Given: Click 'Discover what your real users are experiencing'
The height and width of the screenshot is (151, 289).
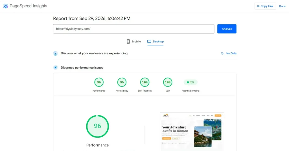Looking at the screenshot, I should (x=94, y=53).
